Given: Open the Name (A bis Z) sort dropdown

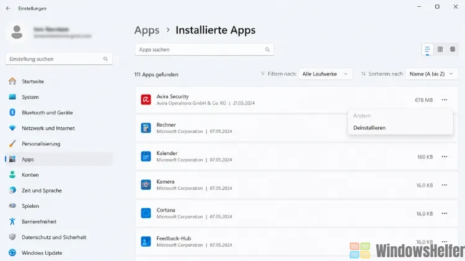Looking at the screenshot, I should pyautogui.click(x=432, y=74).
